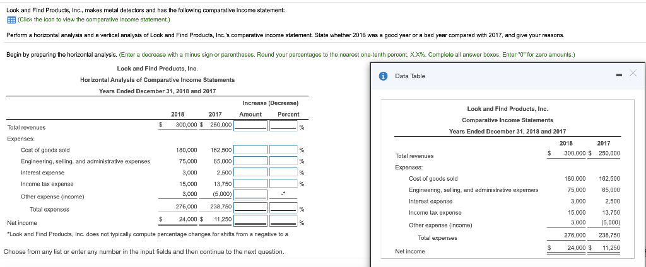The height and width of the screenshot is (267, 646).
Task: Click the Total revenues Amount input field
Action: (250, 125)
